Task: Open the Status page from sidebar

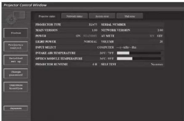Action: tap(16, 33)
